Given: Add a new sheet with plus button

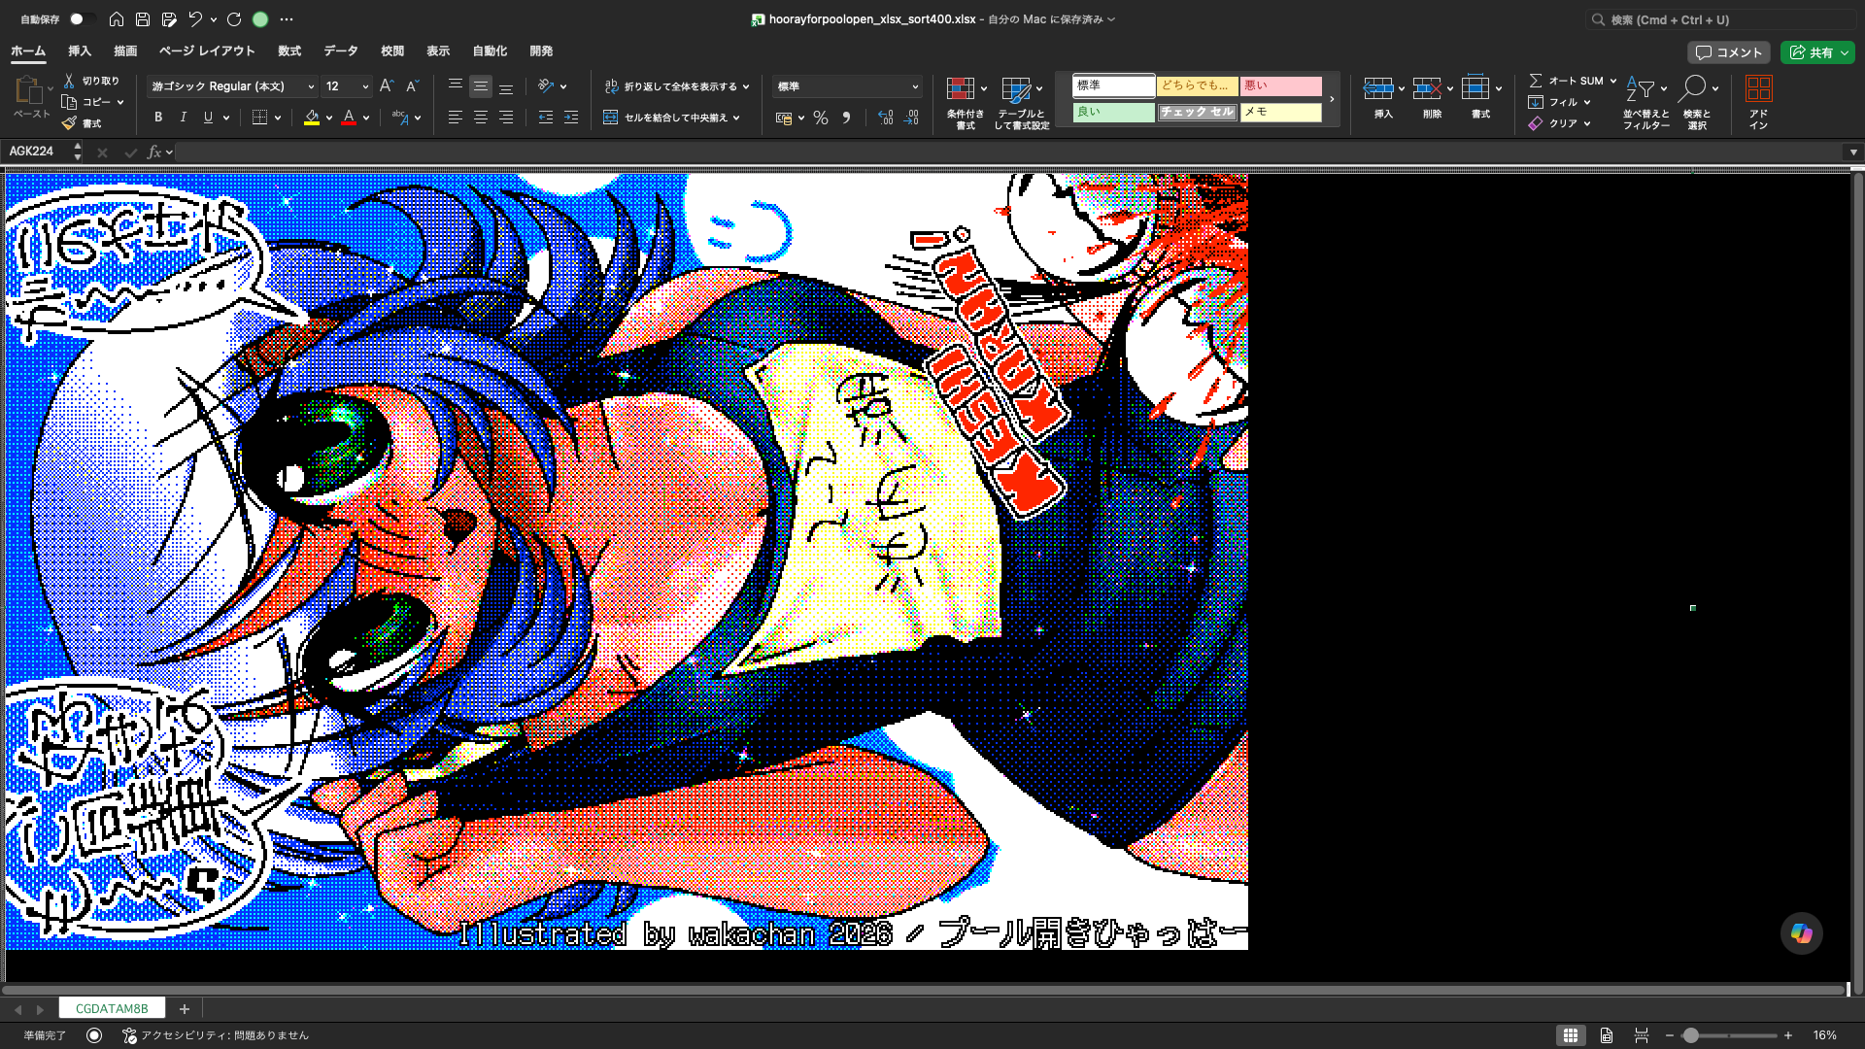Looking at the screenshot, I should coord(185,1009).
